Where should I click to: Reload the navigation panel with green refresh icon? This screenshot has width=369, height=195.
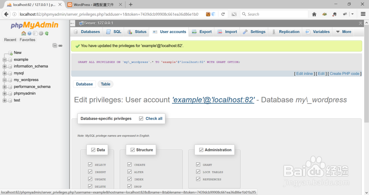pos(46,33)
